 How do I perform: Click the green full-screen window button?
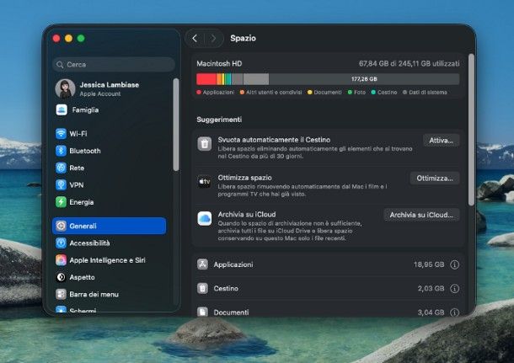[x=81, y=39]
